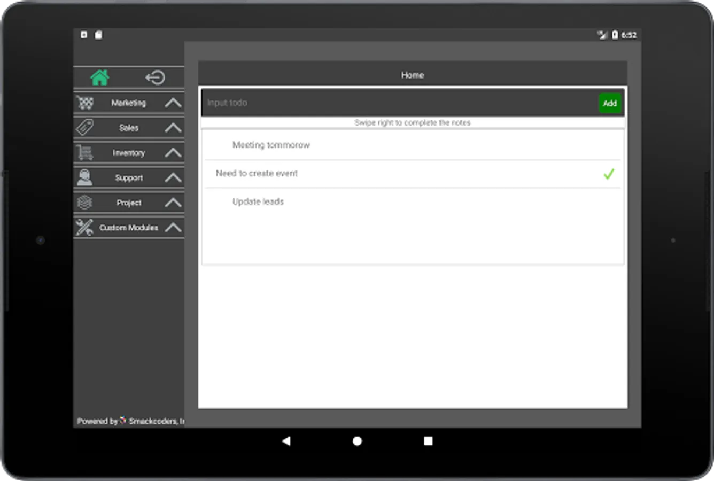Select the Inventory trolley icon
Screen dimensions: 714x481
[x=85, y=152]
